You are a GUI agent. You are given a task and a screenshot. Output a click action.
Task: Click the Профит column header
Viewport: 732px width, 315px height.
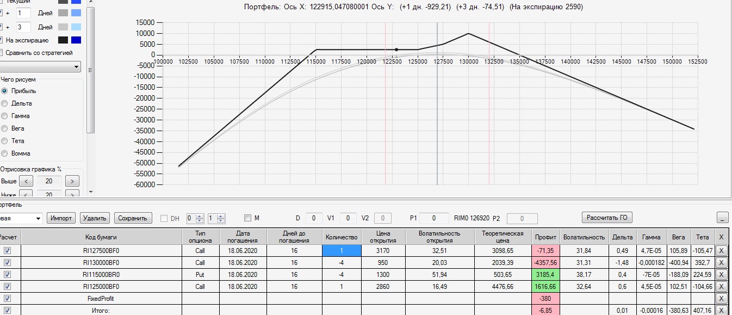coord(545,237)
